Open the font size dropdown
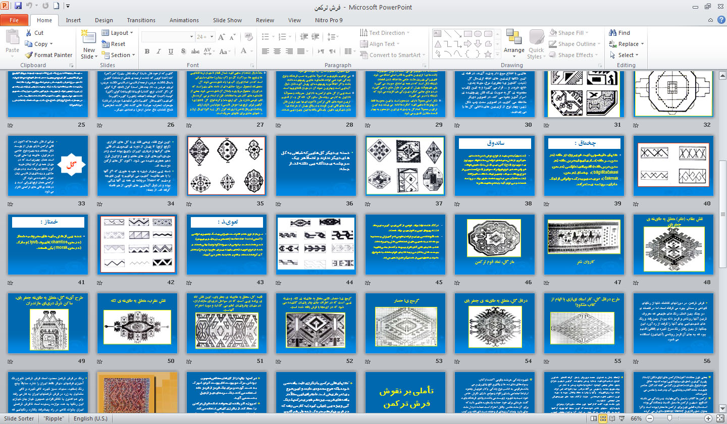 [212, 37]
